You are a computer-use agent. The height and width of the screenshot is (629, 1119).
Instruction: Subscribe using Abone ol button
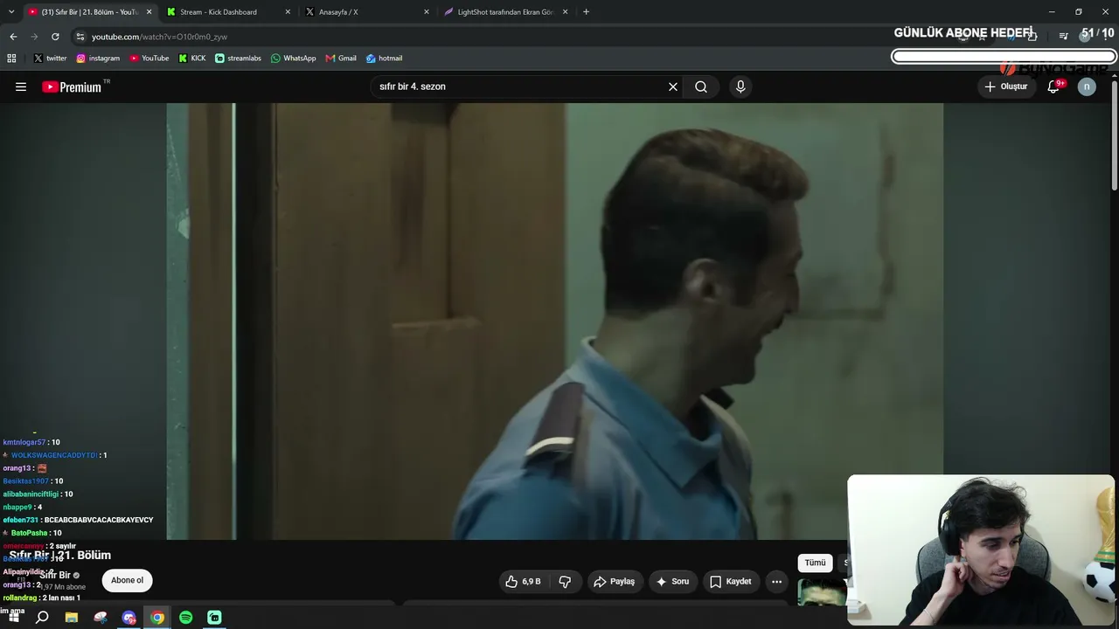127,580
